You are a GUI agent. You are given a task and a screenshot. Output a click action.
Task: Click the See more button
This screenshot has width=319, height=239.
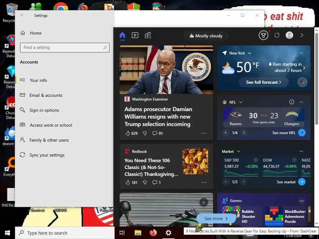216,219
